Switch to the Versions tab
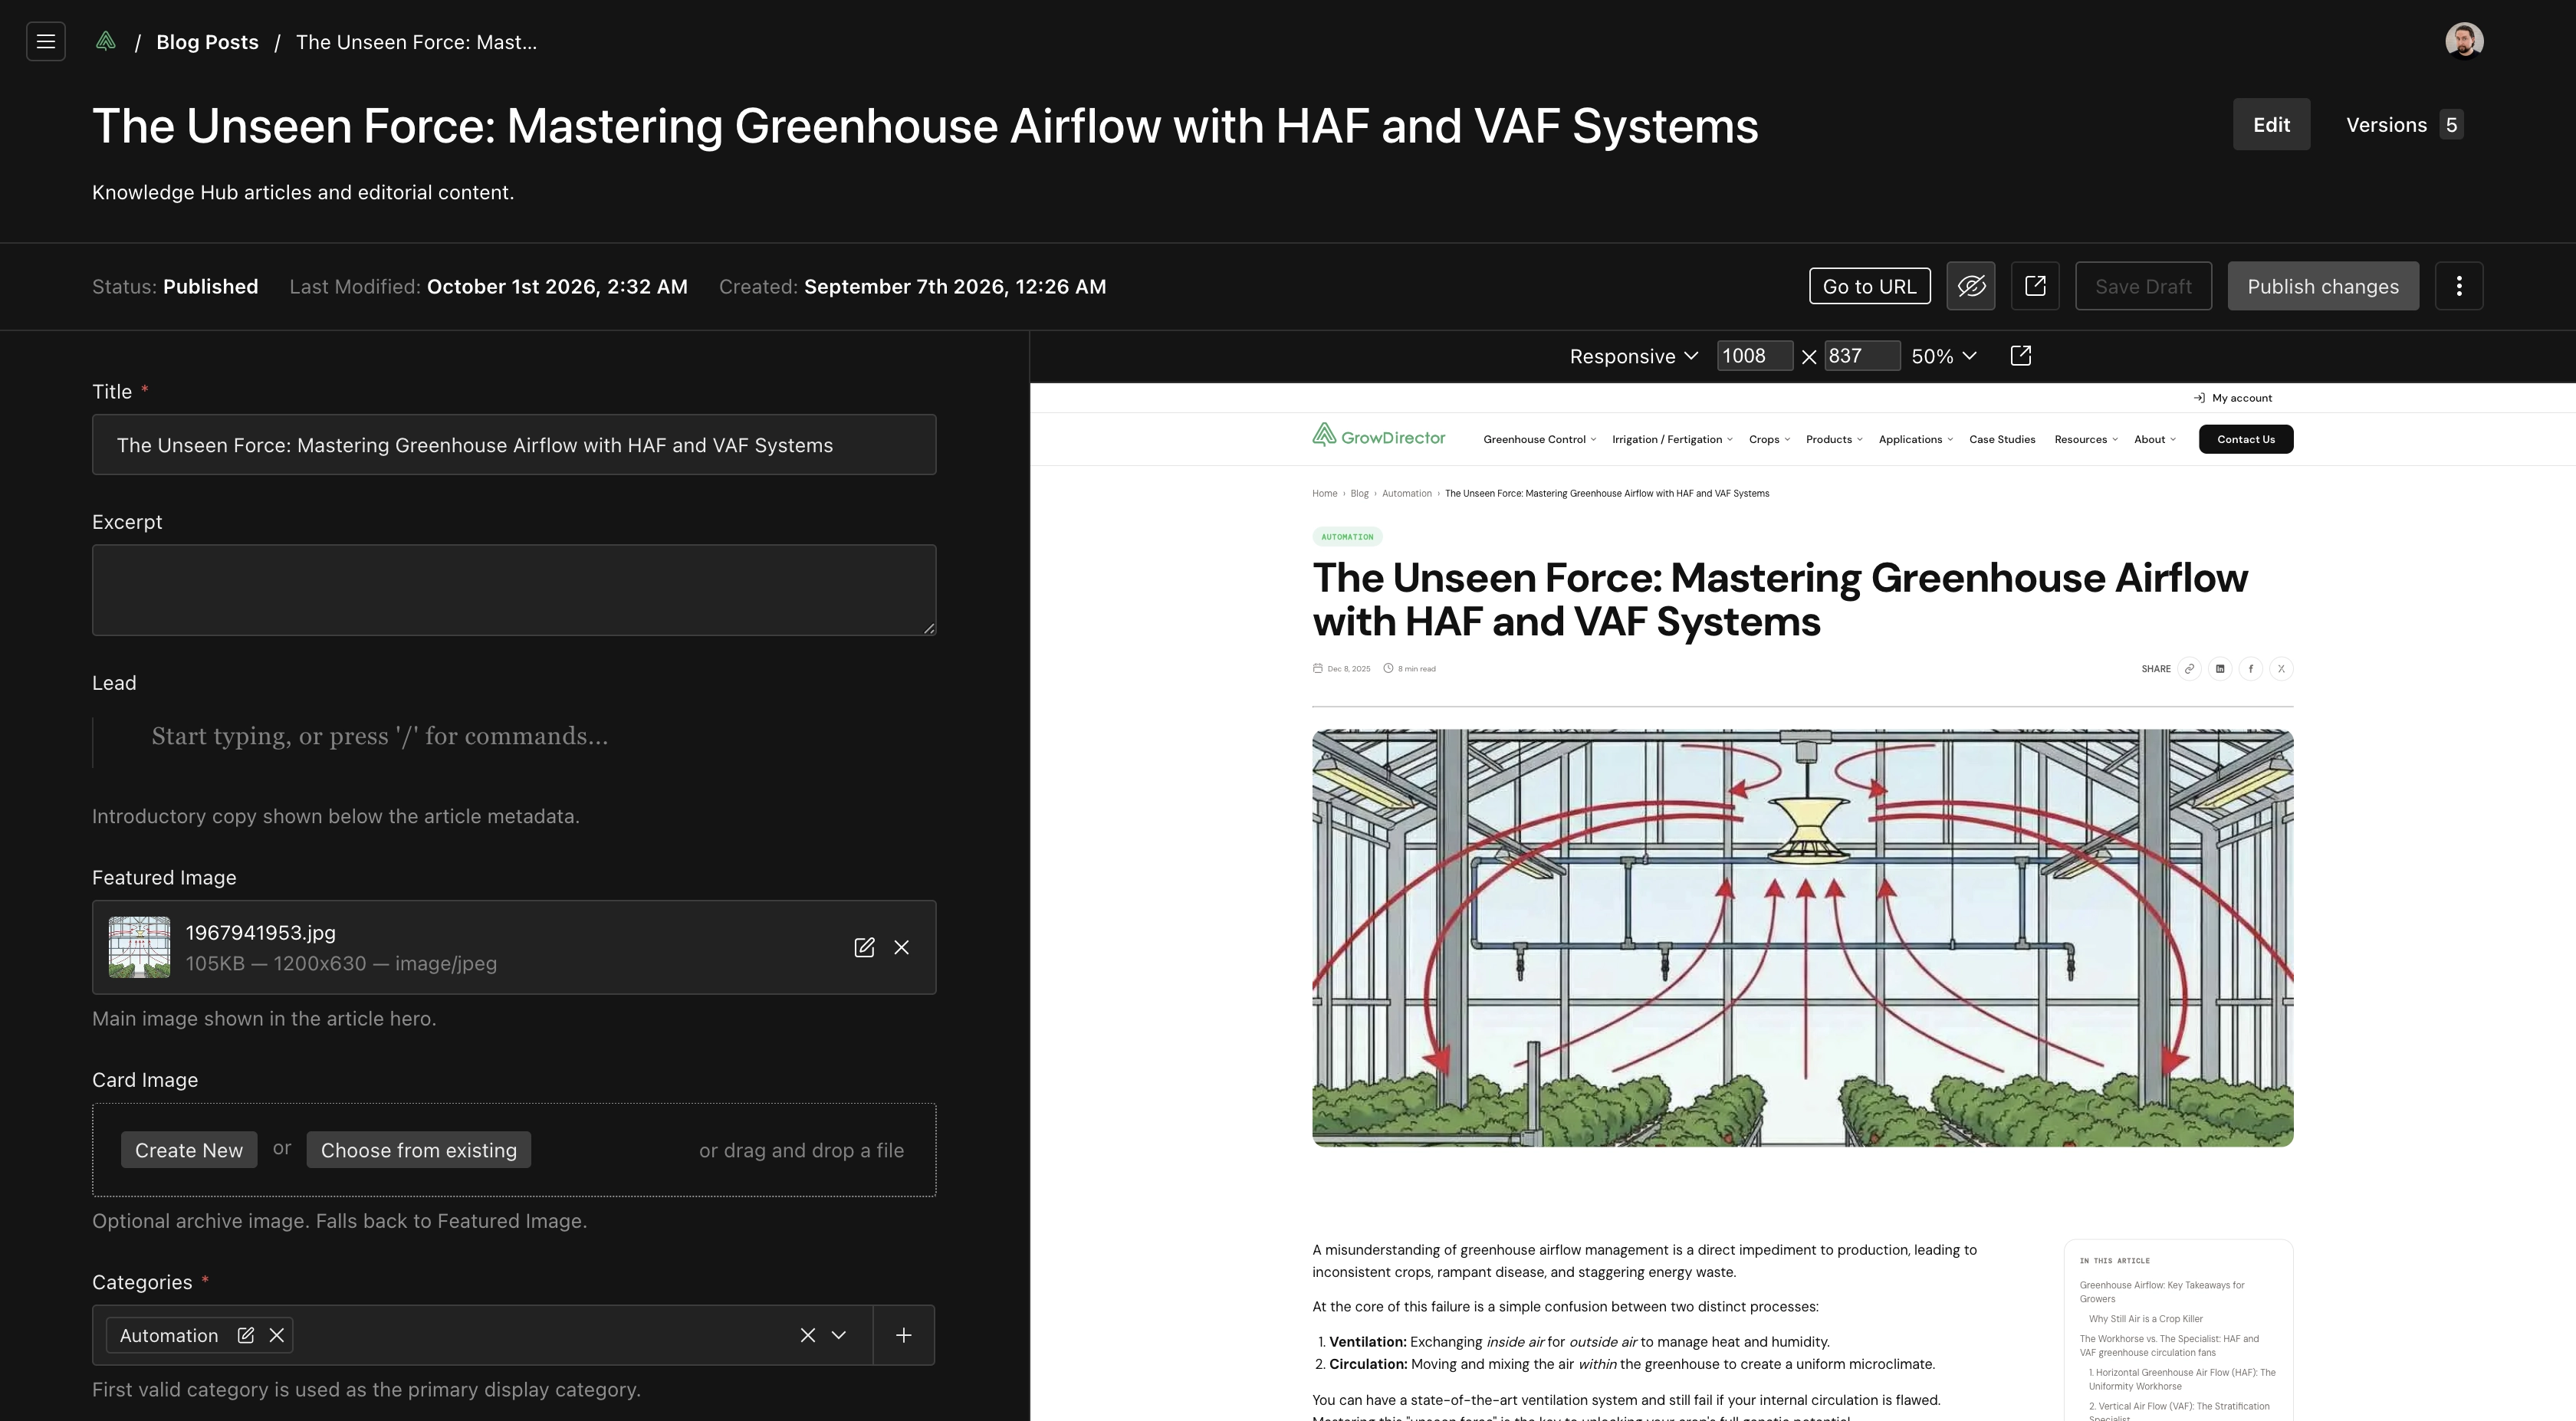The width and height of the screenshot is (2576, 1421). pyautogui.click(x=2404, y=125)
